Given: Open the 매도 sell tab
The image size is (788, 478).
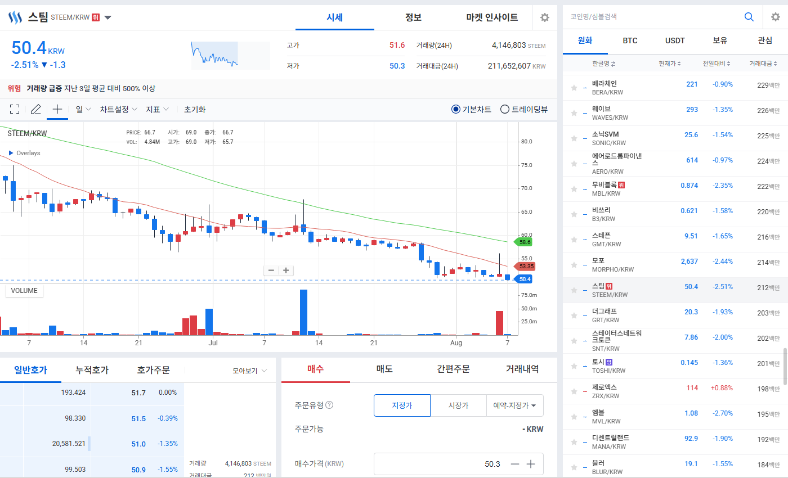Looking at the screenshot, I should point(384,369).
